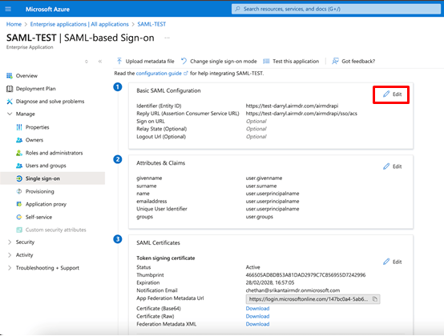Click the Search resources, services, and docs field

336,9
